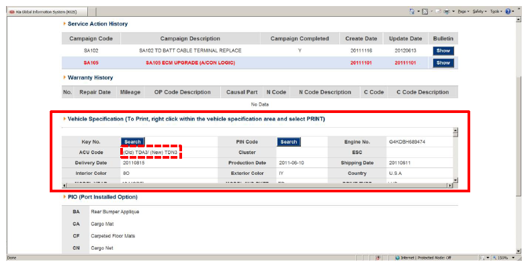
Task: Click the RSS feeds icon
Action: pos(425,11)
